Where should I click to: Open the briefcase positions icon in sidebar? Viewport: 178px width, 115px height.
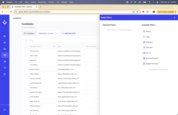click(x=5, y=49)
